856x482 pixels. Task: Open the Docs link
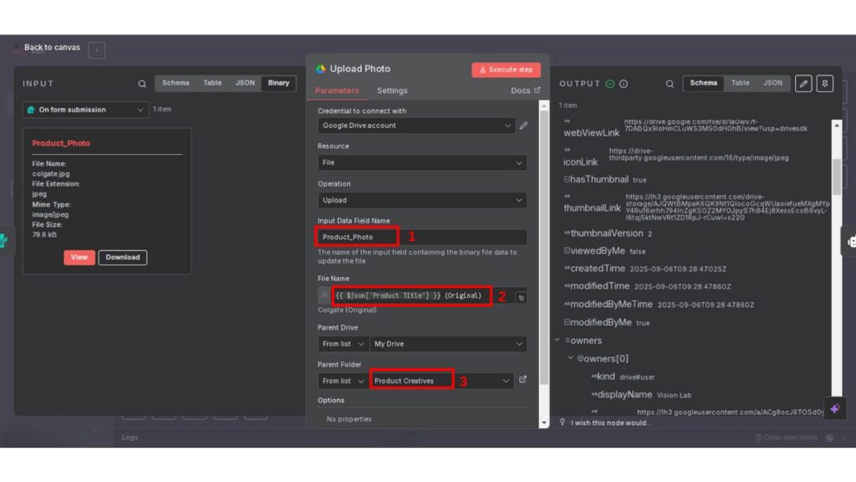pos(525,90)
